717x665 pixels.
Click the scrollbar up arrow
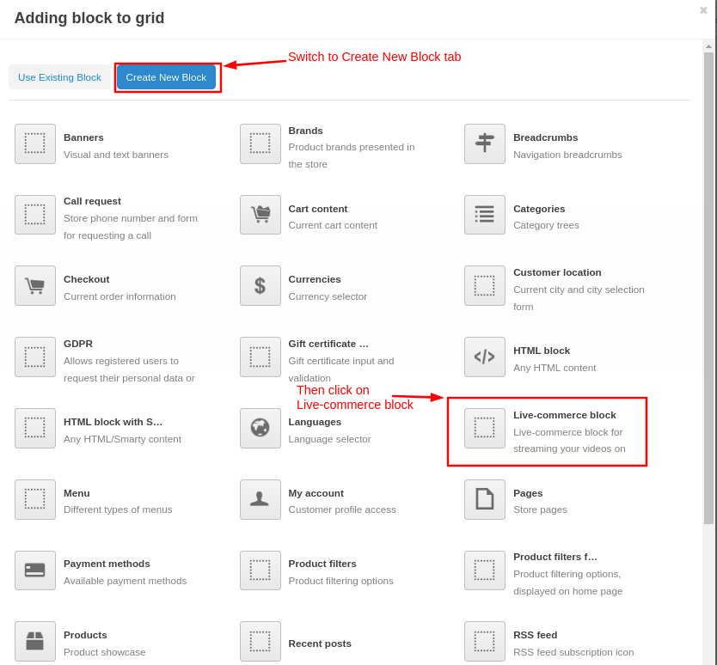pyautogui.click(x=708, y=46)
